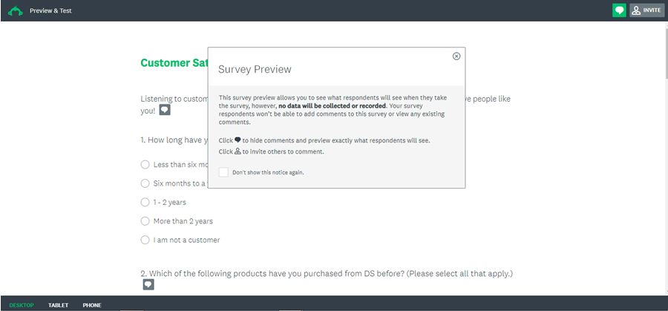Switch to TABLET preview tab
668x311 pixels.
[x=59, y=305]
